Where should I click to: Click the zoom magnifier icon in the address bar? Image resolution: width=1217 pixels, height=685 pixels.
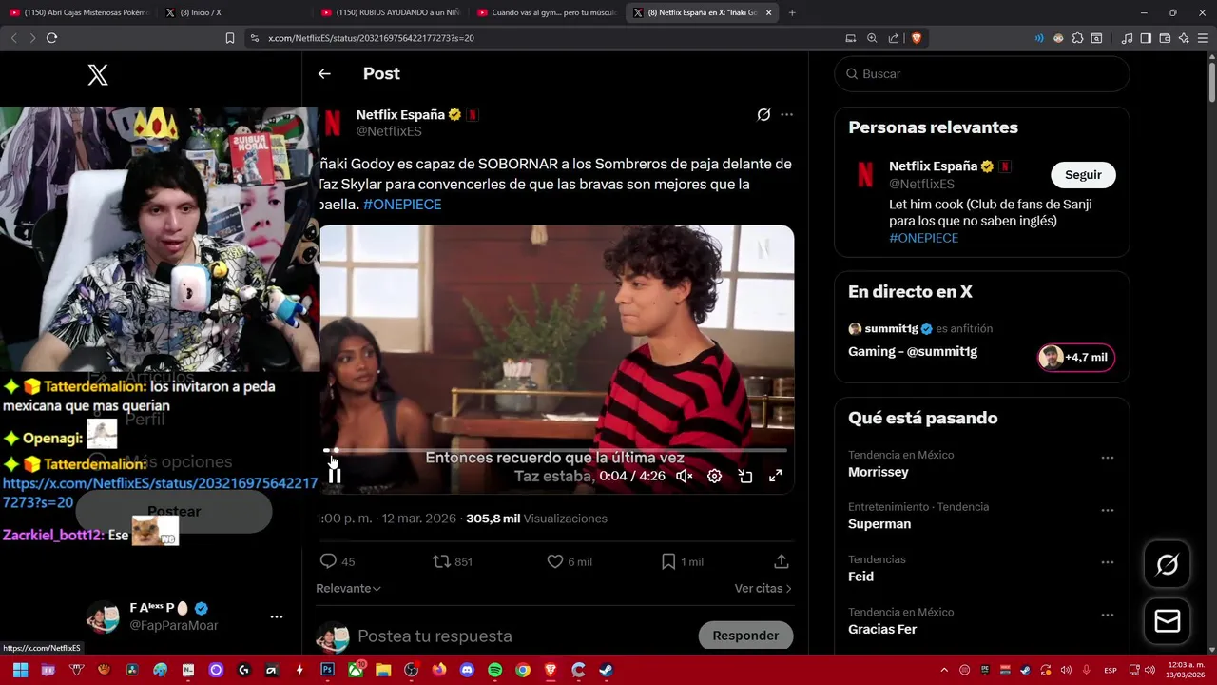coord(872,38)
